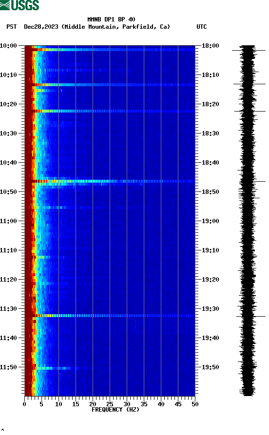Click the 30 Hz frequency tick label
Screen dimensions: 269x435
click(x=127, y=404)
